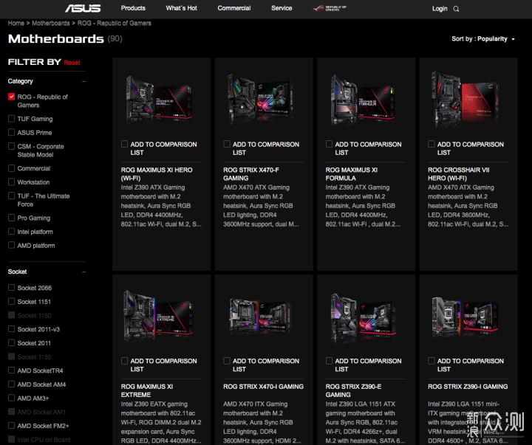This screenshot has height=445, width=532.
Task: Check the Socket 2066 filter
Action: (x=12, y=287)
